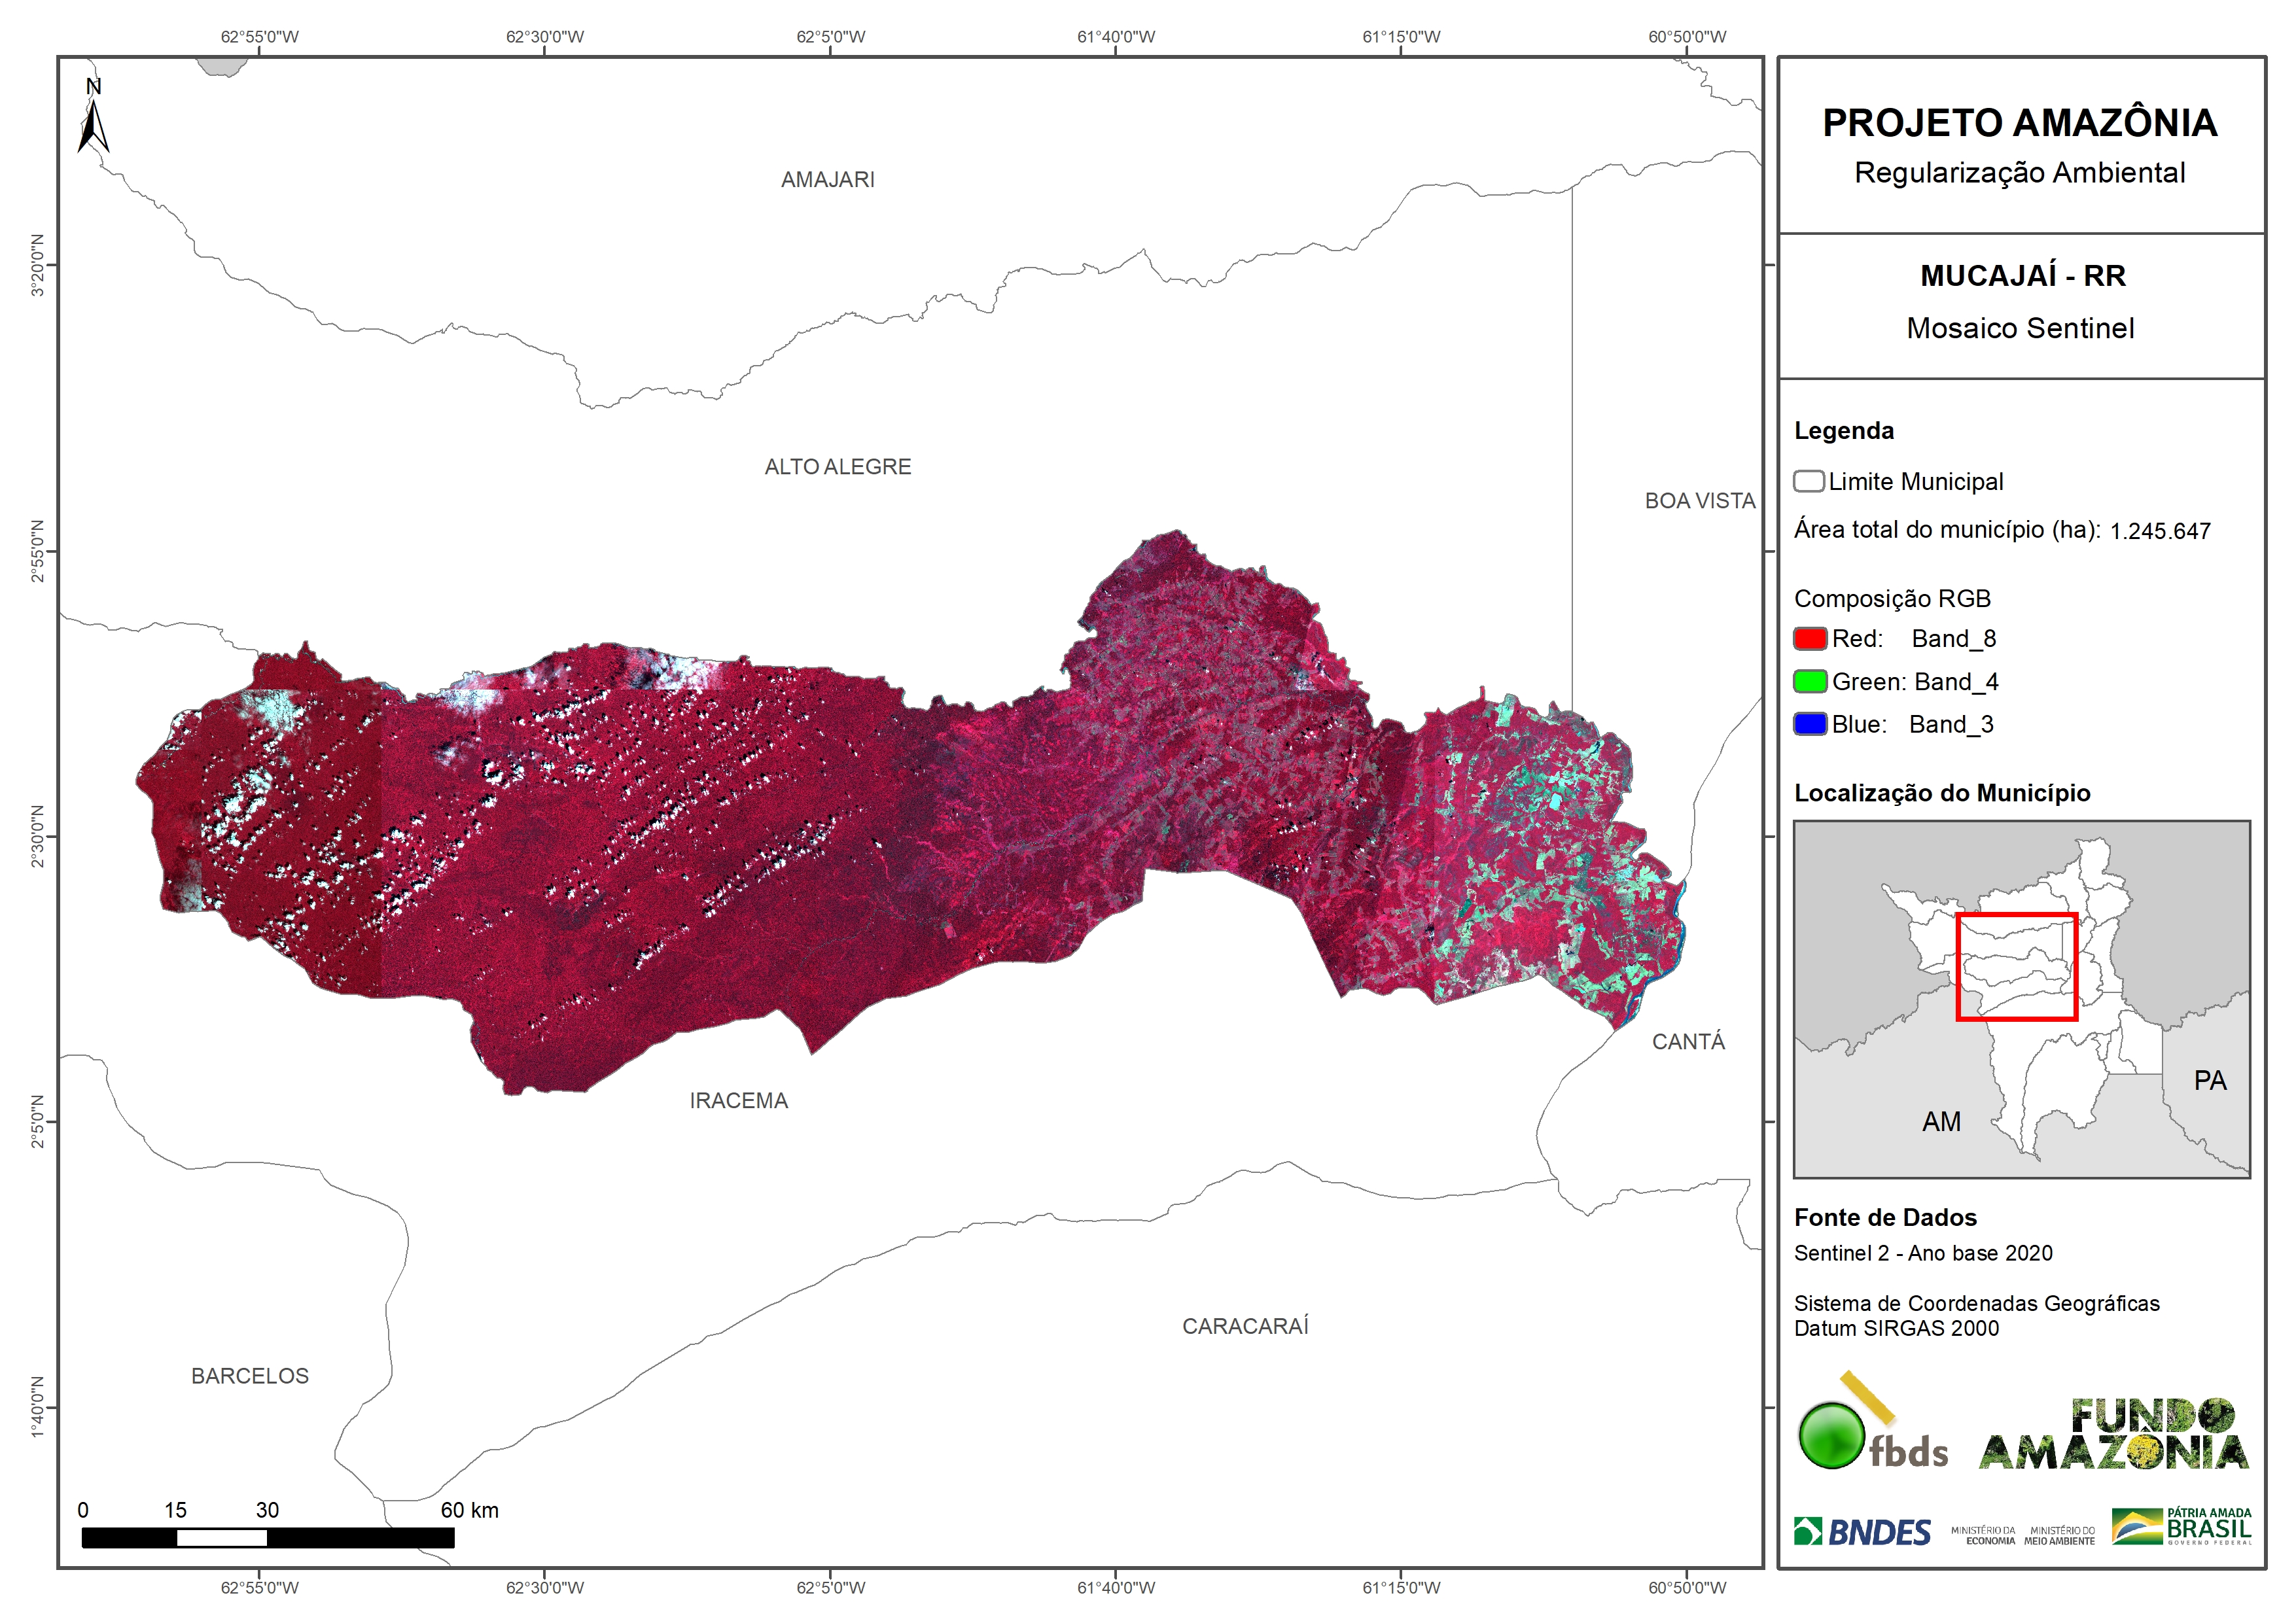The height and width of the screenshot is (1623, 2296).
Task: Click the PROJETO AMAZÔNIA title
Action: click(2020, 123)
